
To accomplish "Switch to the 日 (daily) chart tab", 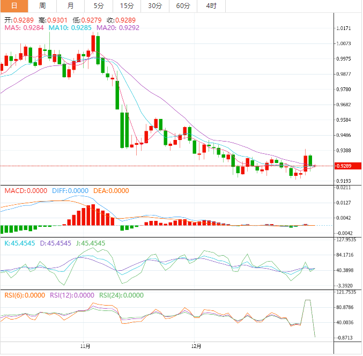I will click(14, 6).
